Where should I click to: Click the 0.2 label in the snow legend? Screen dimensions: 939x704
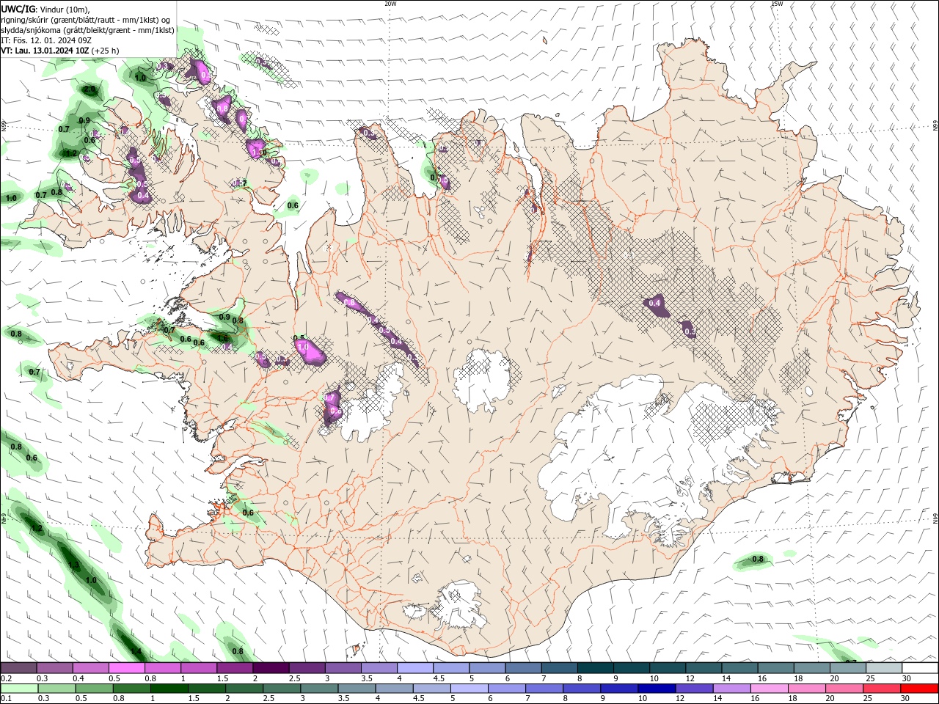[x=5, y=678]
